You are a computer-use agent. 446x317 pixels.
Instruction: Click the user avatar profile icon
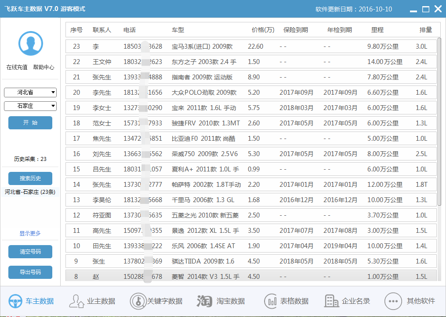(x=30, y=43)
